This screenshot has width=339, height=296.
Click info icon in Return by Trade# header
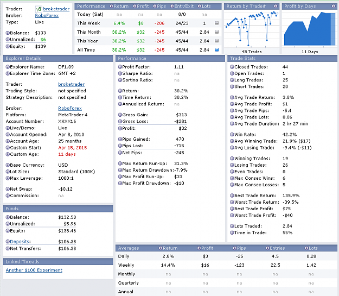(x=276, y=7)
